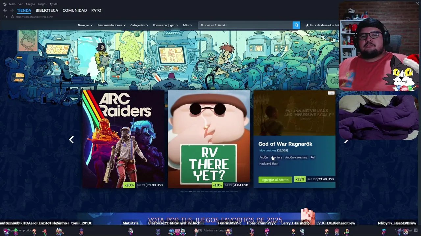Switch to the BIBLIOTECA tab
The image size is (421, 236).
coord(47,10)
